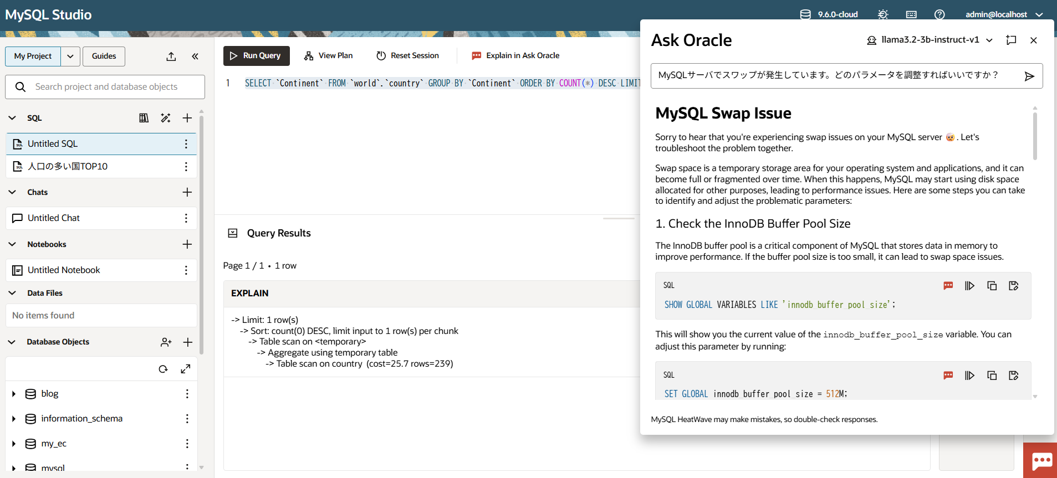This screenshot has width=1057, height=478.
Task: Collapse the left sidebar panel
Action: pyautogui.click(x=195, y=56)
